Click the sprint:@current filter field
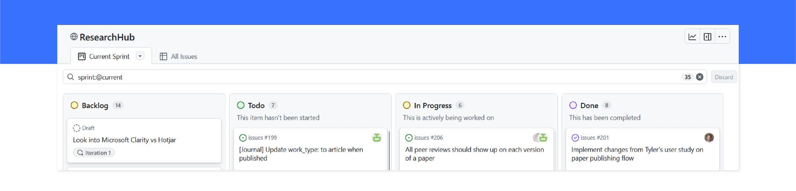The width and height of the screenshot is (796, 191). click(358, 77)
